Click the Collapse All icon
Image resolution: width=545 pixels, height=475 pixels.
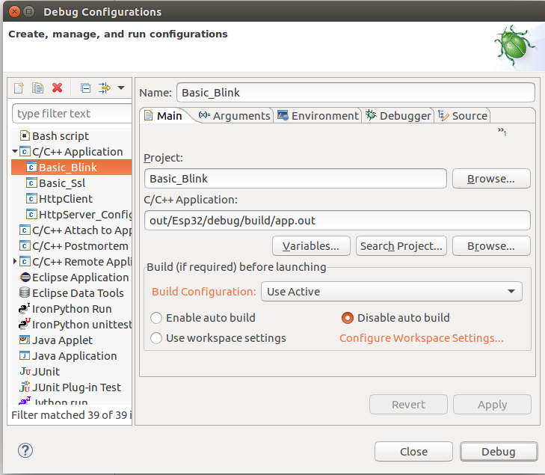(85, 88)
